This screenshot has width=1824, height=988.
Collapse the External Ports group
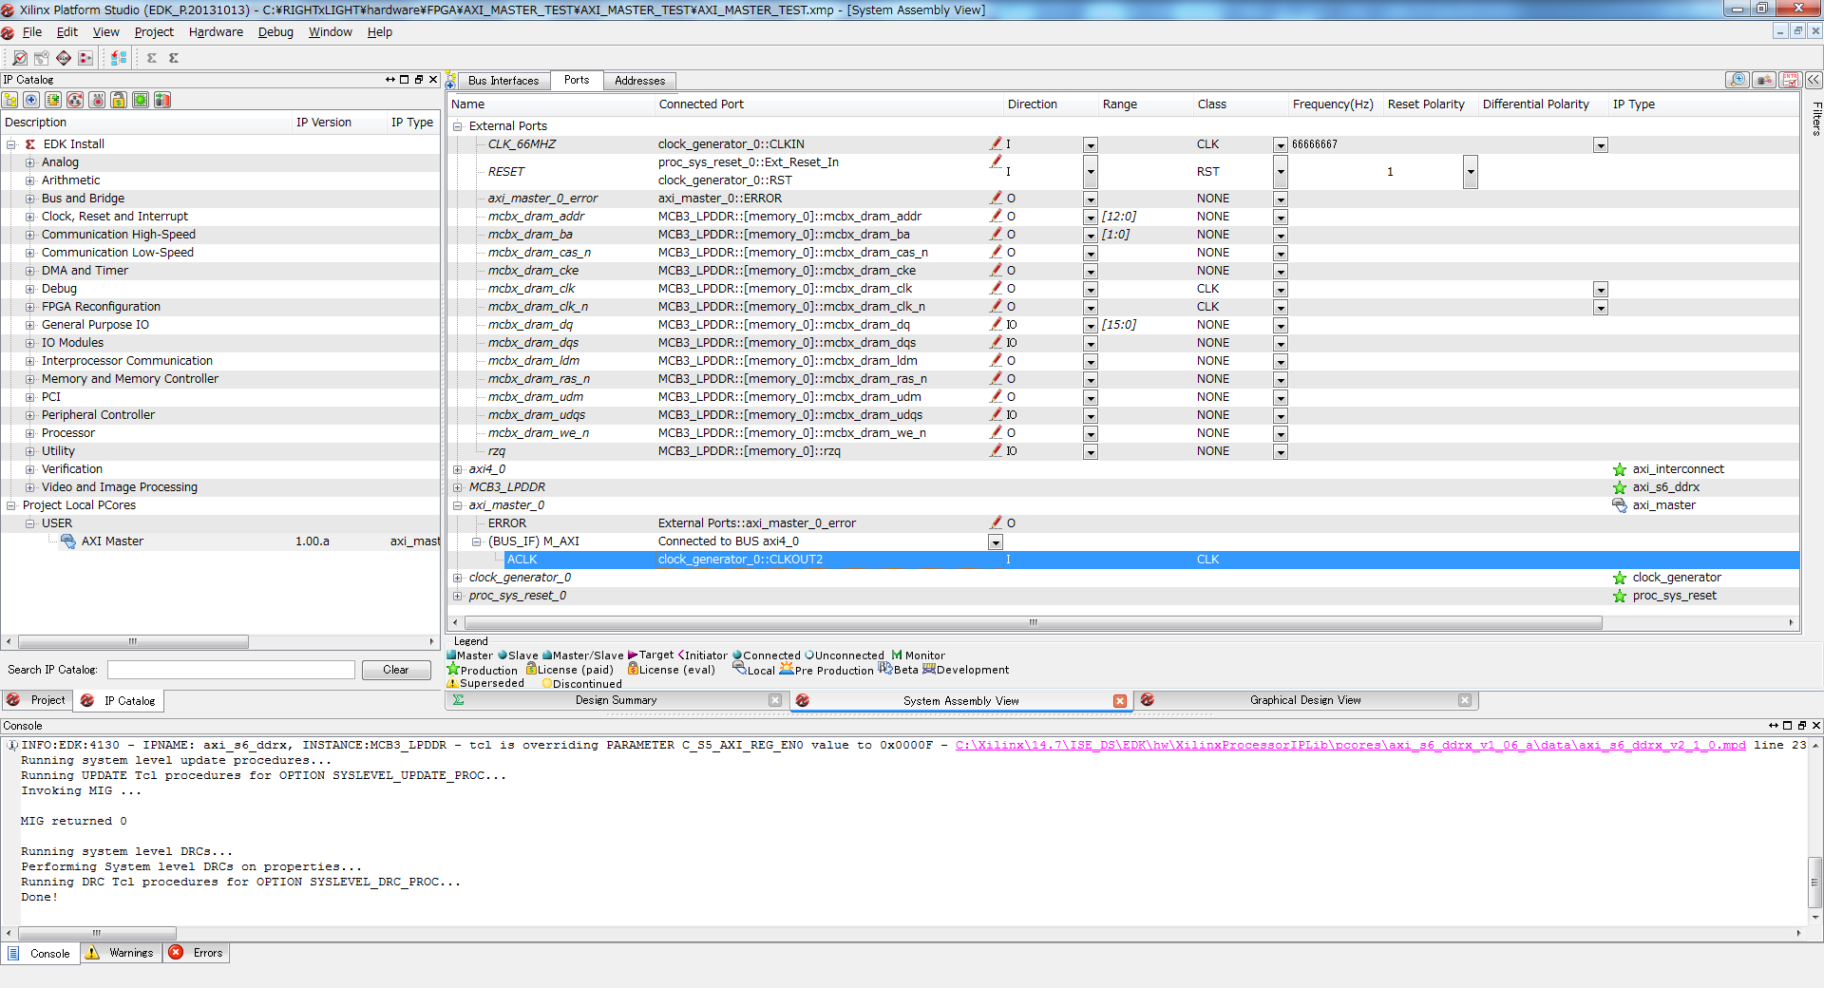pos(458,126)
